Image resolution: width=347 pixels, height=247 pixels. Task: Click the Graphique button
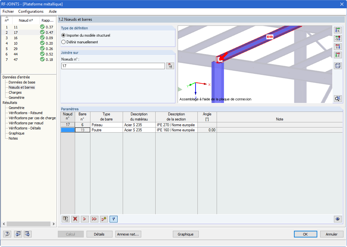(x=185, y=234)
